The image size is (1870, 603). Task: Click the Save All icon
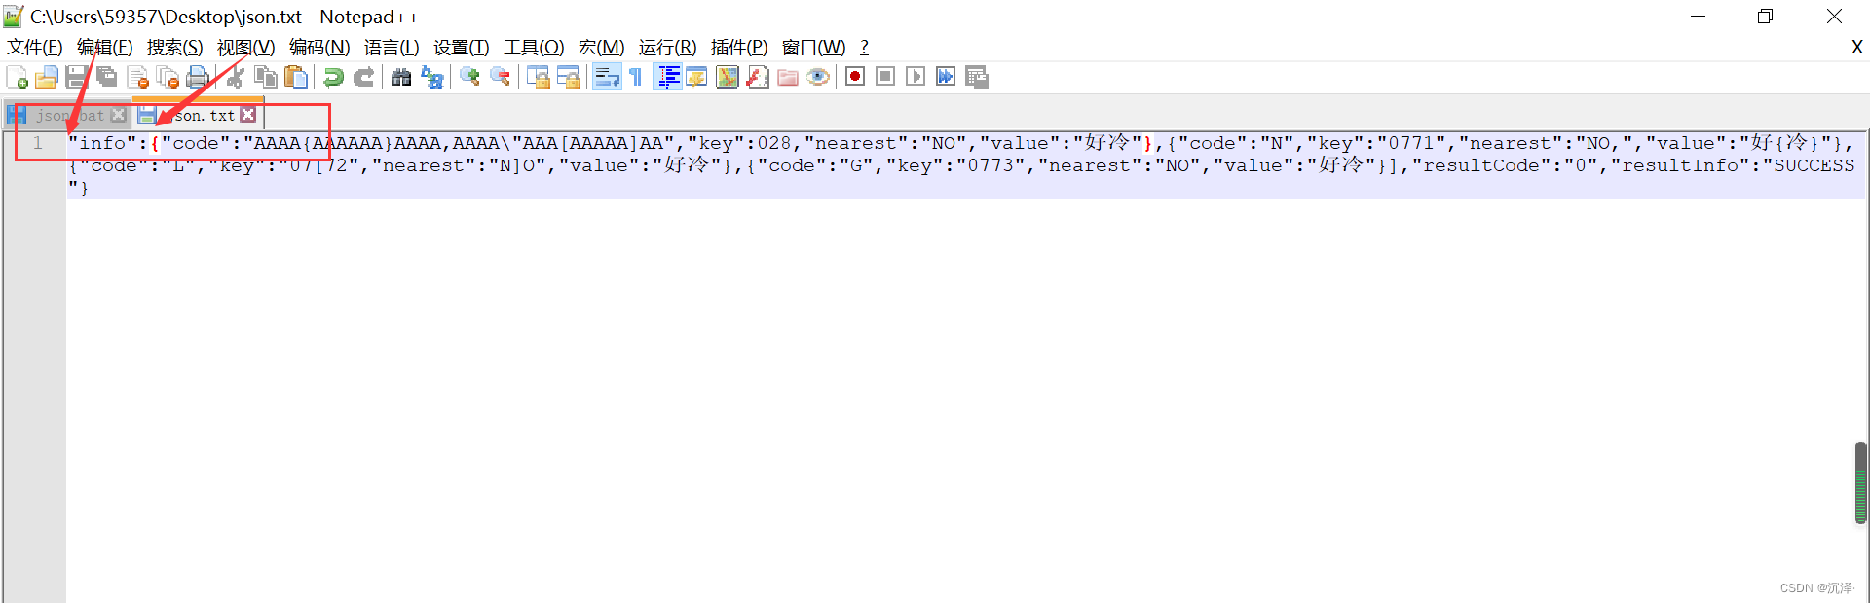106,77
